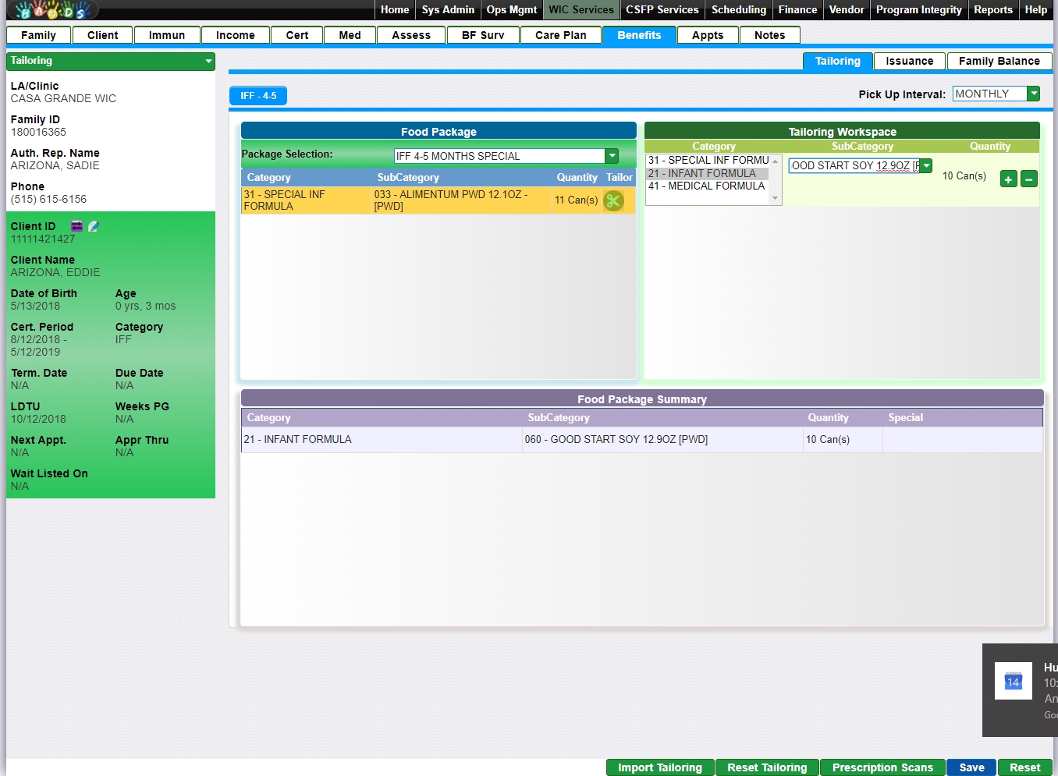Click the purple switch client icon
The width and height of the screenshot is (1058, 776).
(x=76, y=226)
